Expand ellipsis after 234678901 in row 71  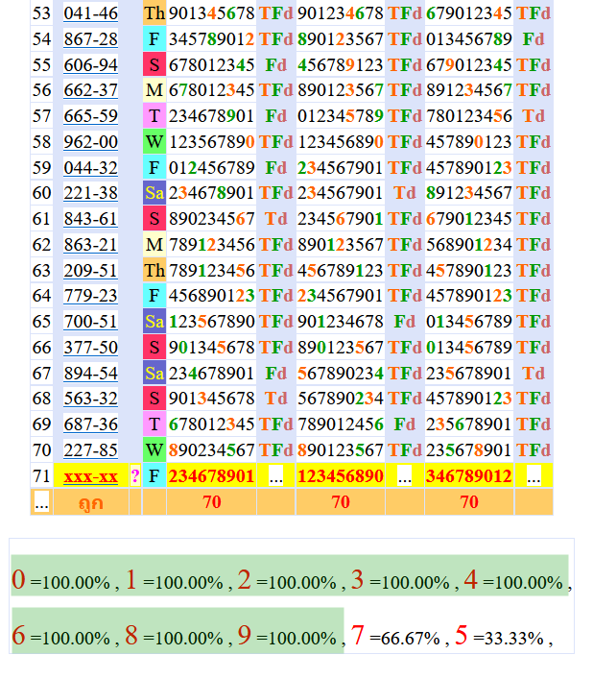click(275, 476)
